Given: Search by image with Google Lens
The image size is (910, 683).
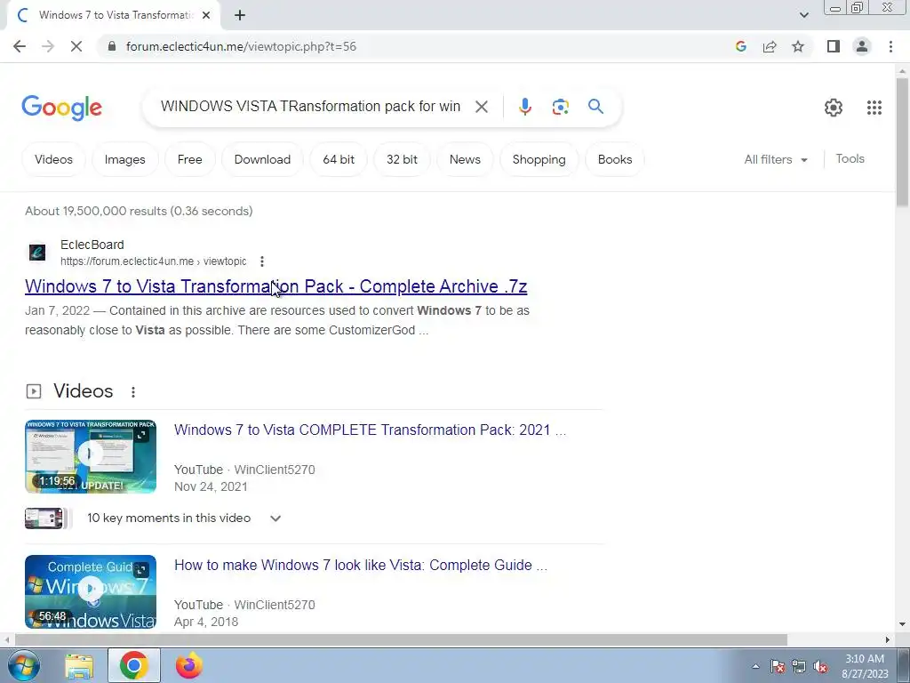Looking at the screenshot, I should [x=560, y=107].
